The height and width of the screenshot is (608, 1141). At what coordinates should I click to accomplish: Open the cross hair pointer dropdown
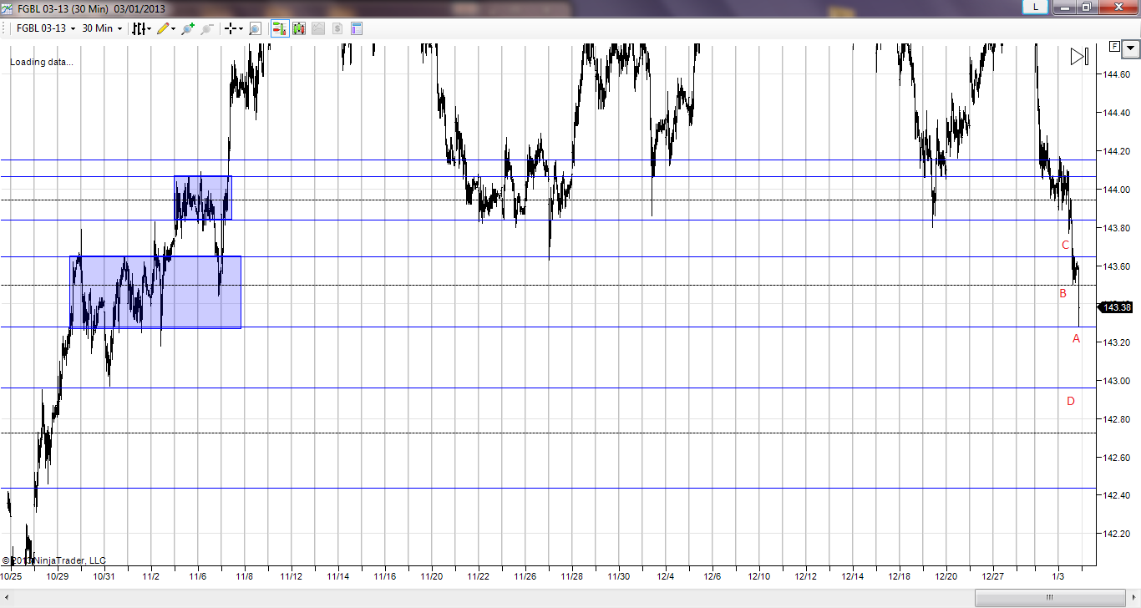[x=233, y=28]
